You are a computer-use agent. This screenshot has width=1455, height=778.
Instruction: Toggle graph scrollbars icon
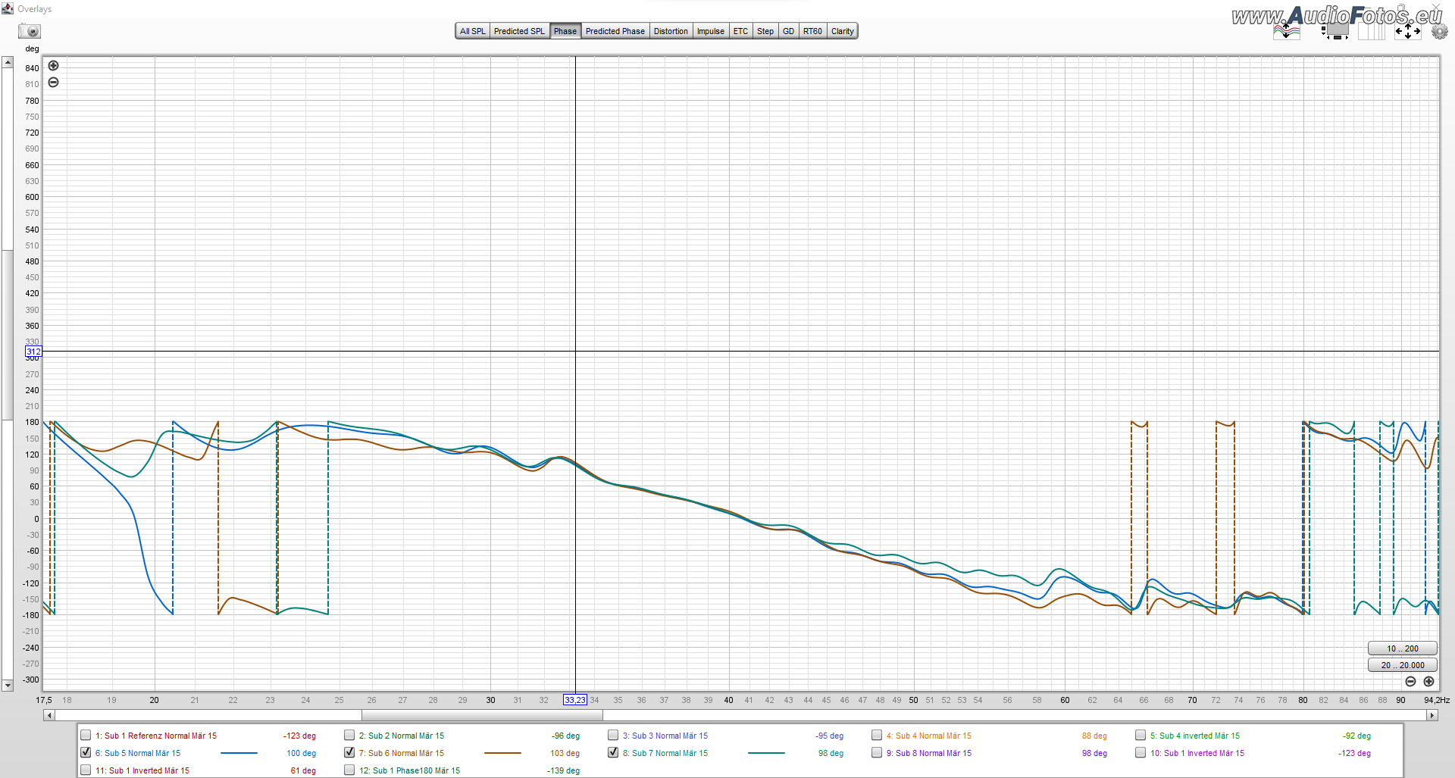1335,31
